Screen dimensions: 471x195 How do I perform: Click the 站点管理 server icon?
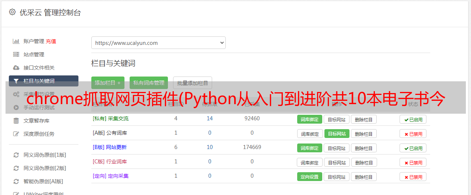[16, 54]
